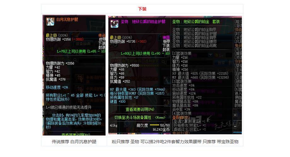The image size is (290, 157).
Task: Select 地狱公爵的铂金胸甲 in set list
Action: (x=194, y=30)
